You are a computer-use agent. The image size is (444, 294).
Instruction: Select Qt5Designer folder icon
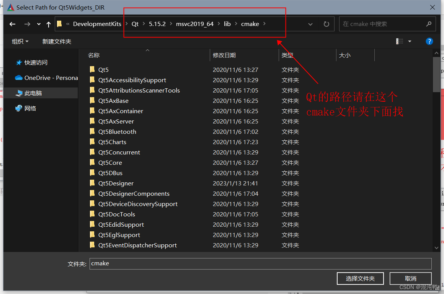tap(92, 183)
